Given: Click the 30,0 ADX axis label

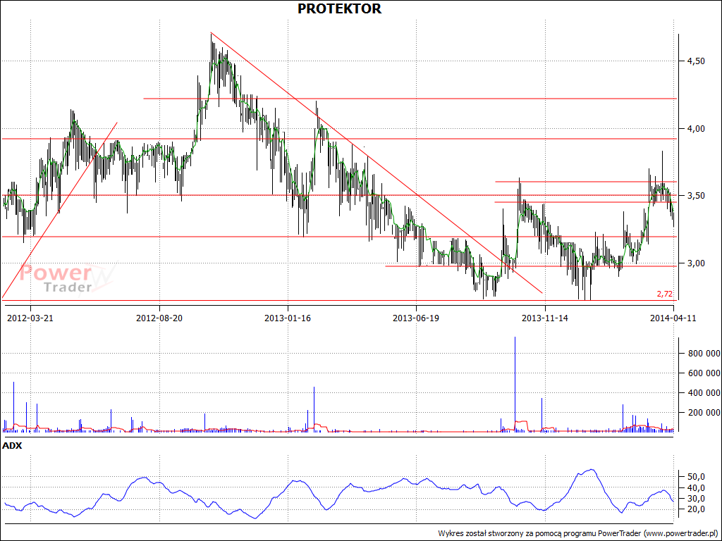Looking at the screenshot, I should 695,498.
